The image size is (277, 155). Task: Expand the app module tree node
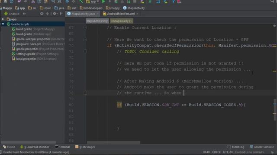pos(3,19)
